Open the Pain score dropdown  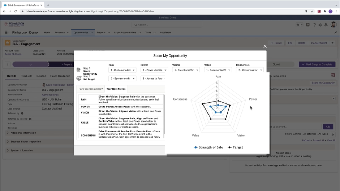point(122,70)
